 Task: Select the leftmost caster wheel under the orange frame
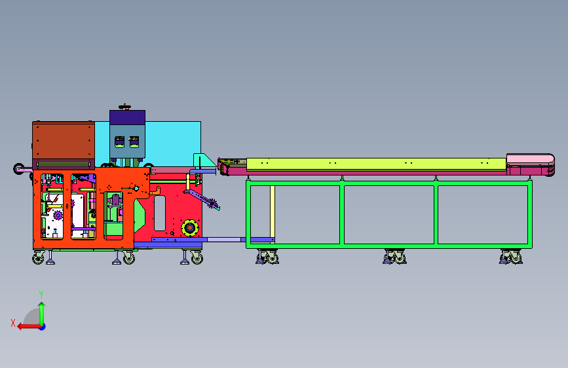tap(39, 258)
